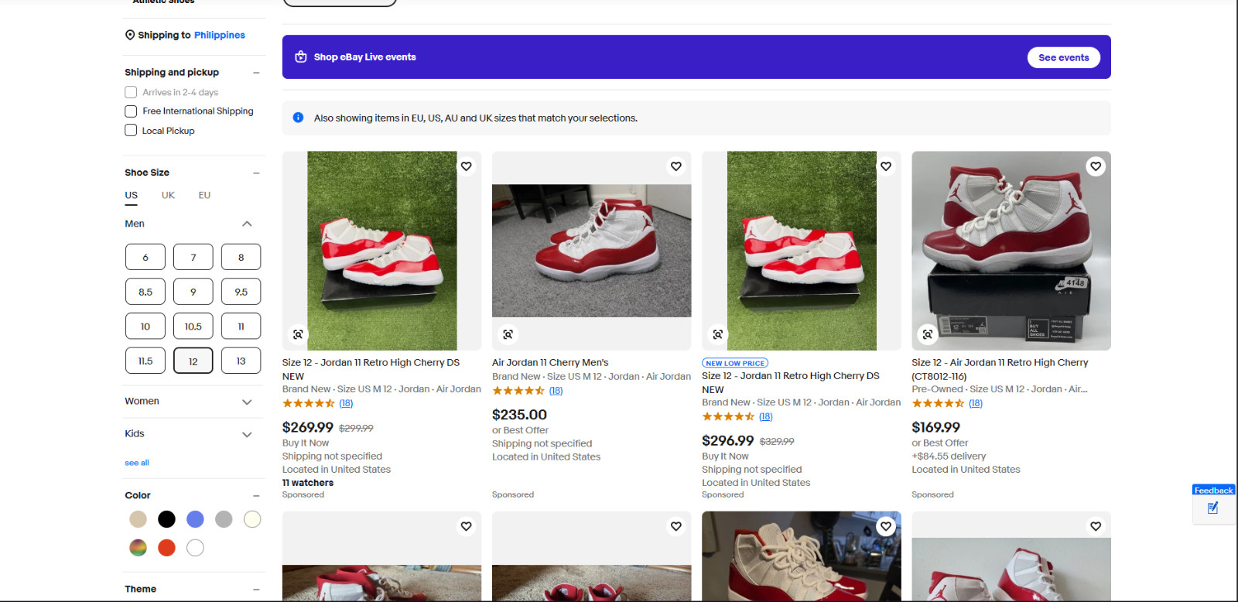This screenshot has width=1238, height=602.
Task: Change shipping destination via Philippines link
Action: pyautogui.click(x=220, y=35)
